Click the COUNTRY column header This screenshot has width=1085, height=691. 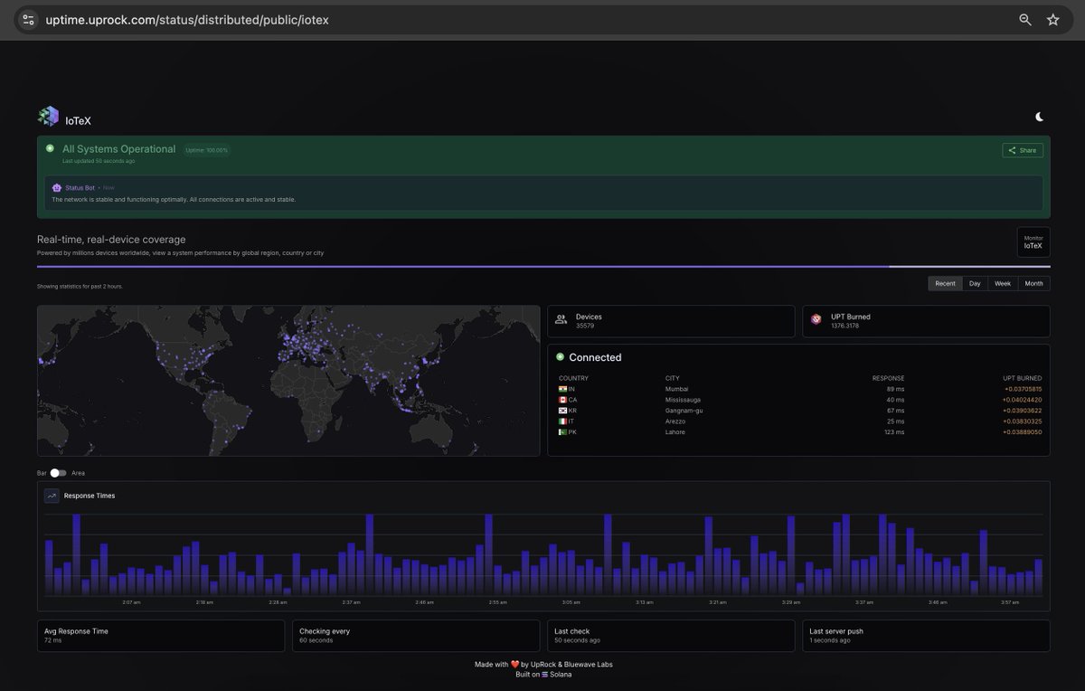tap(573, 378)
